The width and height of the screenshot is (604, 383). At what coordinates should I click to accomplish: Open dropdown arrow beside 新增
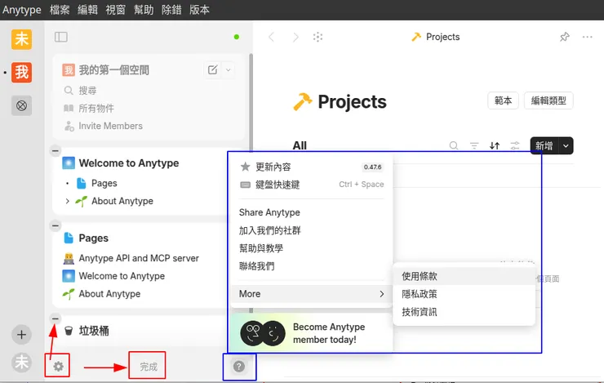click(566, 145)
